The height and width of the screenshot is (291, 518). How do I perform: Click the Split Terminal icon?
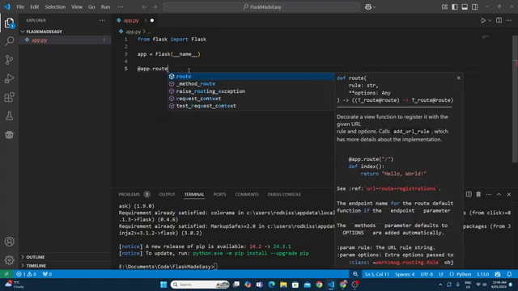coord(469,194)
